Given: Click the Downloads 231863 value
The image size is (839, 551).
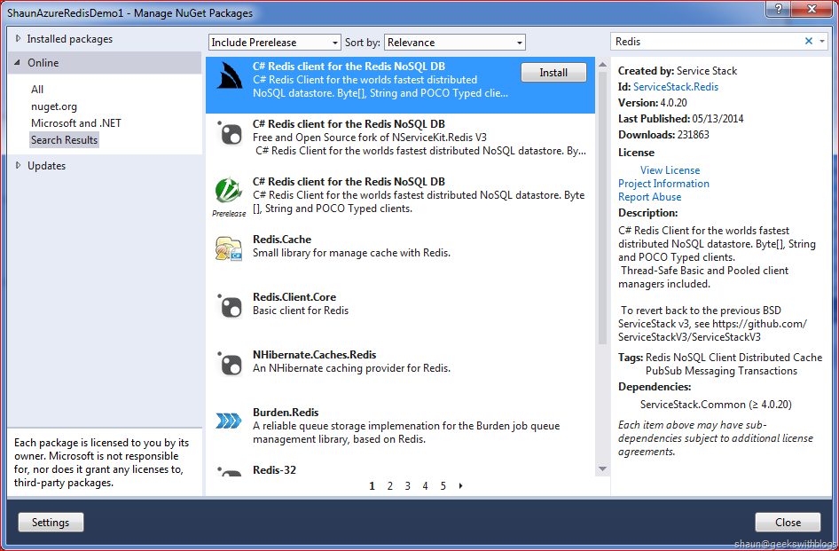Looking at the screenshot, I should coord(693,135).
